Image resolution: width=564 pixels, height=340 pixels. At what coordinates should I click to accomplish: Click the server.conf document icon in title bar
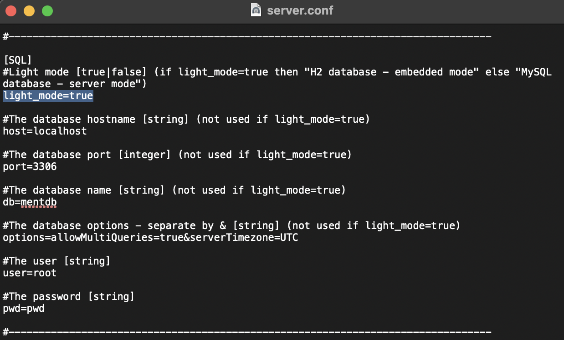256,10
